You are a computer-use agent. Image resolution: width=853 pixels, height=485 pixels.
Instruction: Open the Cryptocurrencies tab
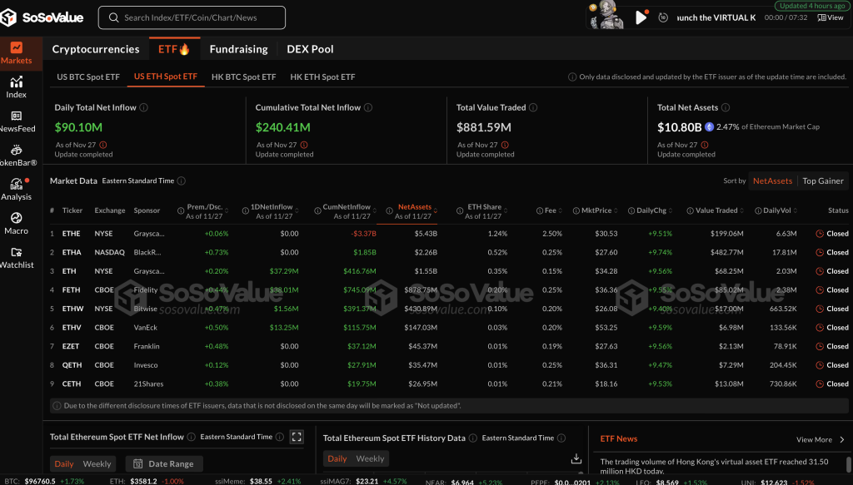[96, 49]
